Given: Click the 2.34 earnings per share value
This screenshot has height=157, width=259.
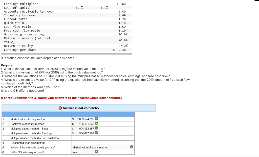Looking at the screenshot, I should click(122, 50).
